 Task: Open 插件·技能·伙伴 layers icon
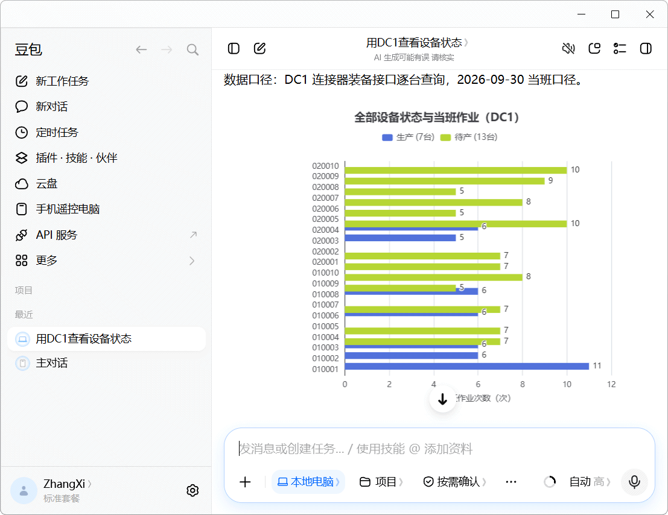pos(21,158)
